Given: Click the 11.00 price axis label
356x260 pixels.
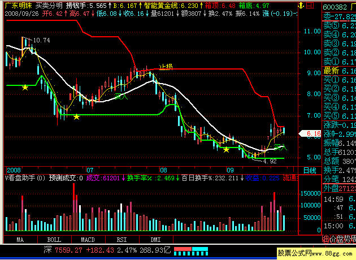Looking at the screenshot, I should (312, 31).
